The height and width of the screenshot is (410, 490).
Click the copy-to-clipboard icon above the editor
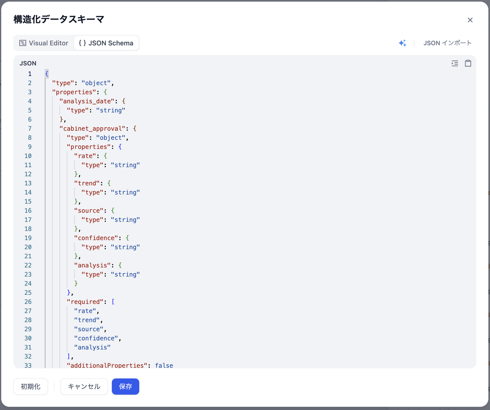(x=468, y=63)
